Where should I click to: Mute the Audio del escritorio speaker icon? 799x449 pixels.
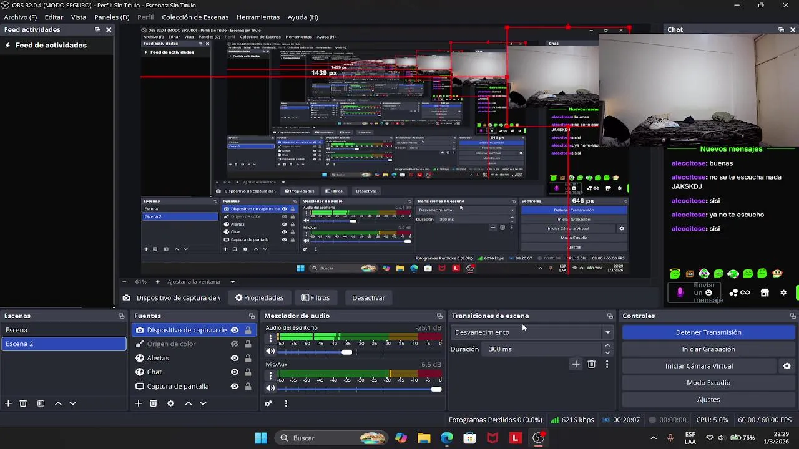270,352
